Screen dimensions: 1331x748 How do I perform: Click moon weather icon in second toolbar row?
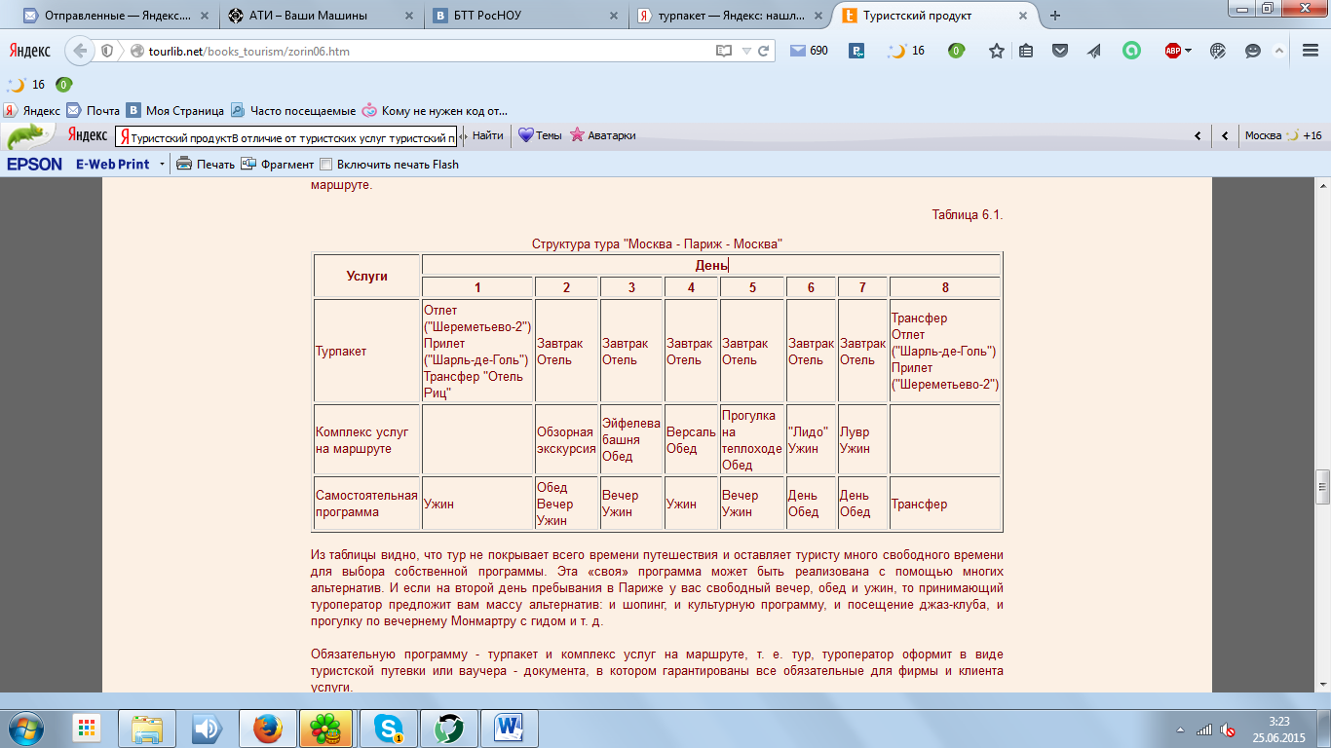(x=15, y=85)
